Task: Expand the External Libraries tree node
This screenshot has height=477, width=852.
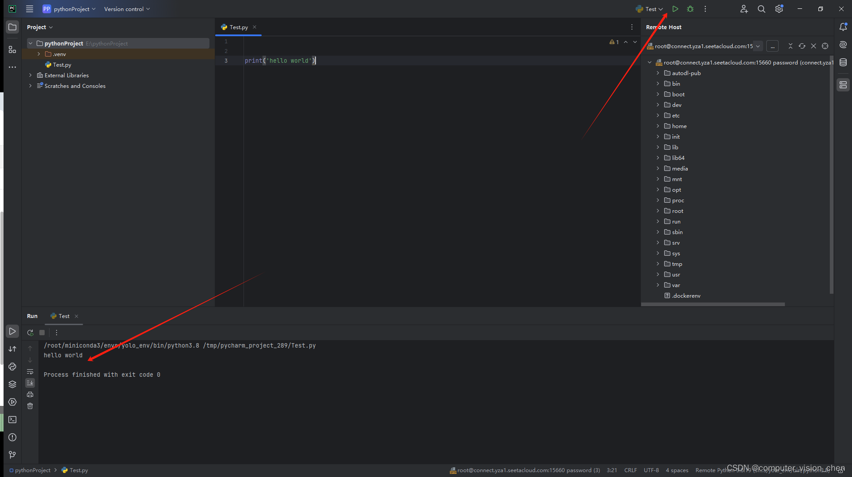Action: [x=30, y=75]
